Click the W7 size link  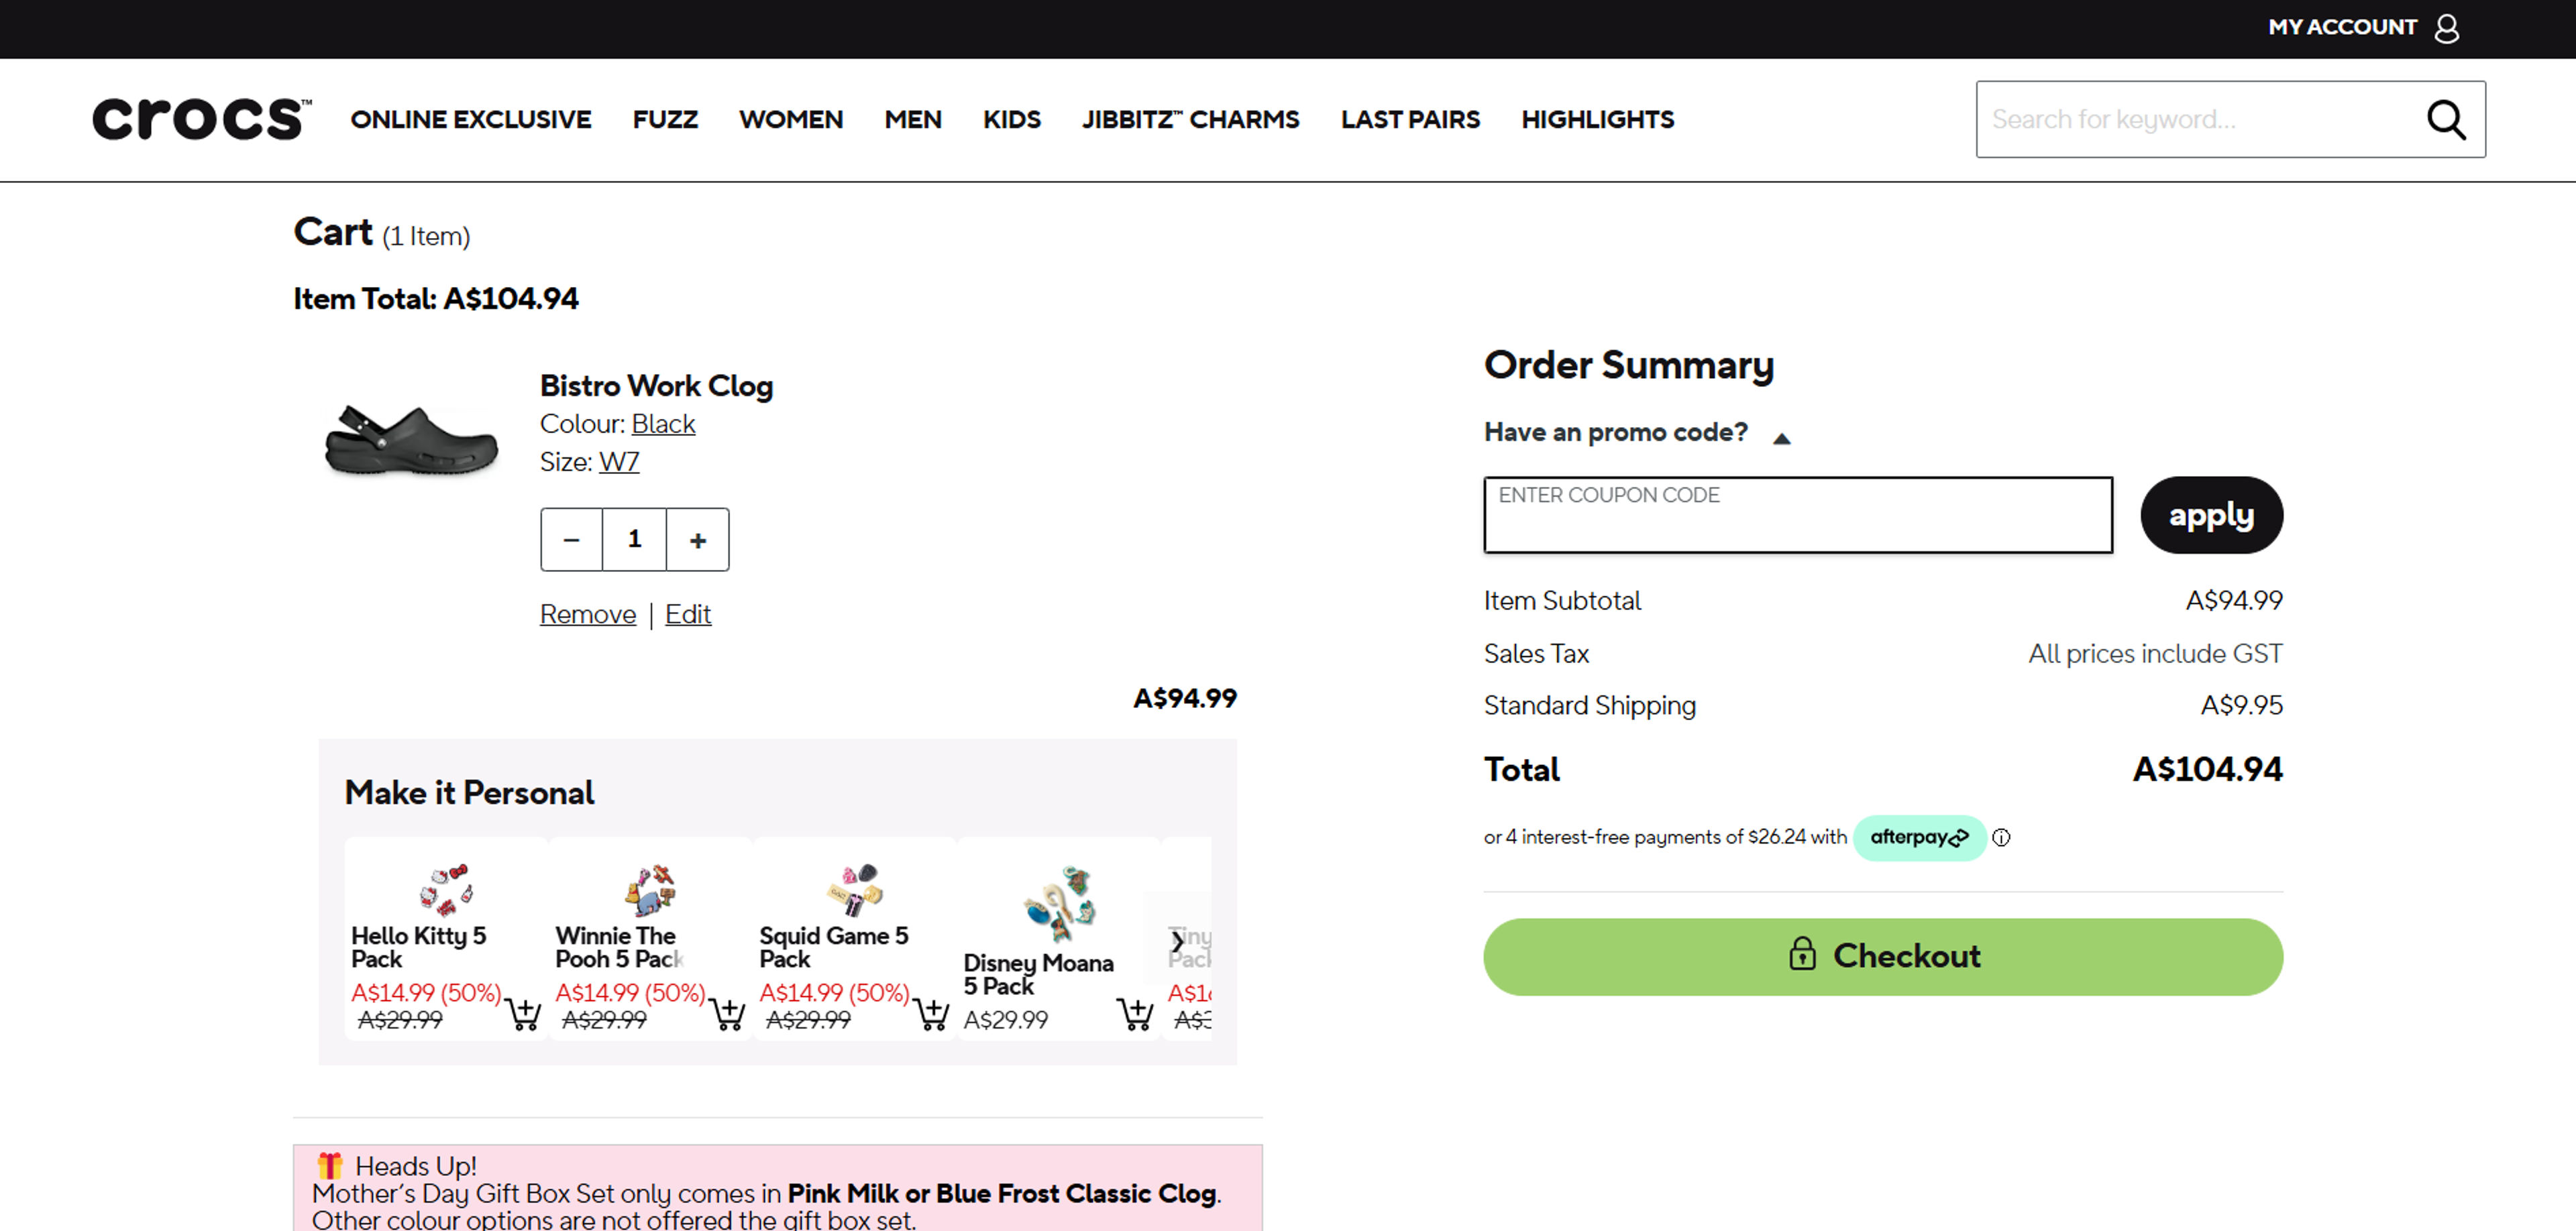[x=619, y=461]
